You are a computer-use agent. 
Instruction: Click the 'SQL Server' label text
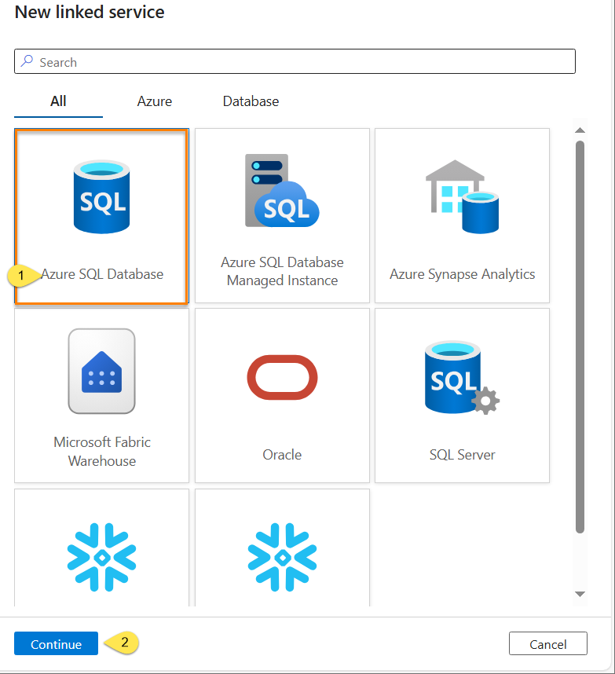(x=462, y=455)
